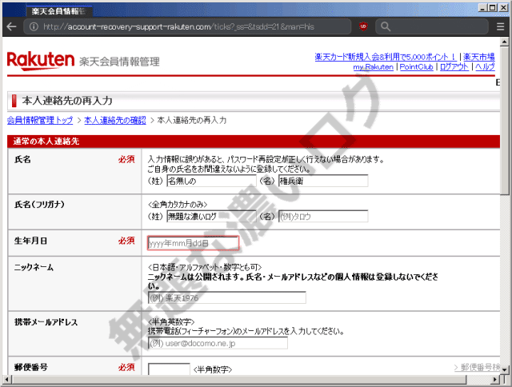The width and height of the screenshot is (512, 387).
Task: Focus the URL address bar
Action: (x=187, y=26)
